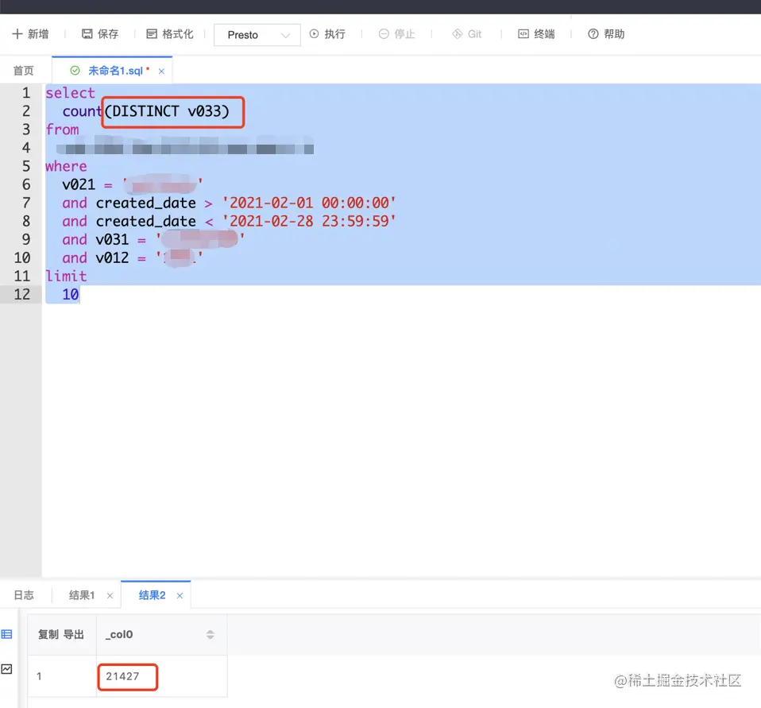Switch results to chart view icon

[7, 668]
